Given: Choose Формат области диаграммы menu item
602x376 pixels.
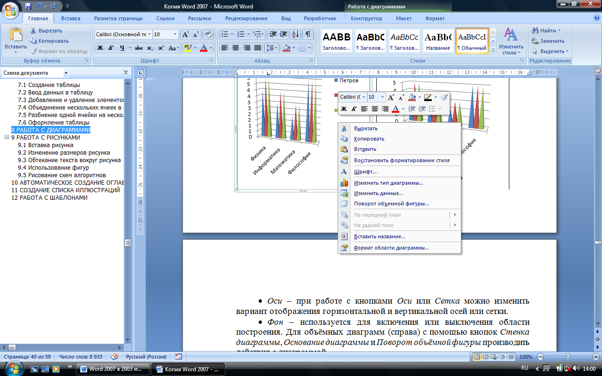Looking at the screenshot, I should click(x=399, y=248).
